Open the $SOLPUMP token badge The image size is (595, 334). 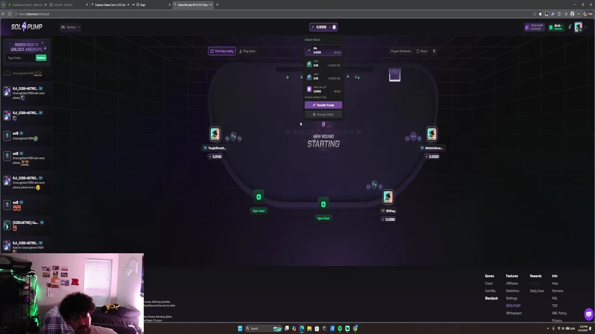click(535, 27)
